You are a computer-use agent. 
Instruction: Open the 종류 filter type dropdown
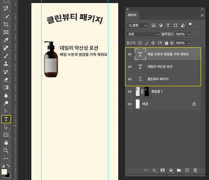click(137, 25)
